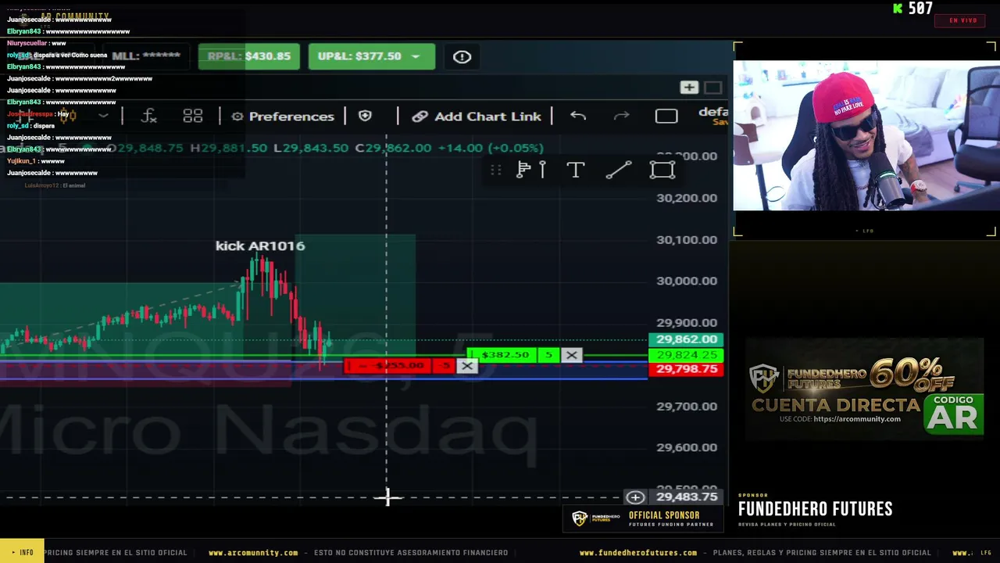The height and width of the screenshot is (563, 1000).
Task: Click the 29,483.75 crosshair price label
Action: [686, 497]
